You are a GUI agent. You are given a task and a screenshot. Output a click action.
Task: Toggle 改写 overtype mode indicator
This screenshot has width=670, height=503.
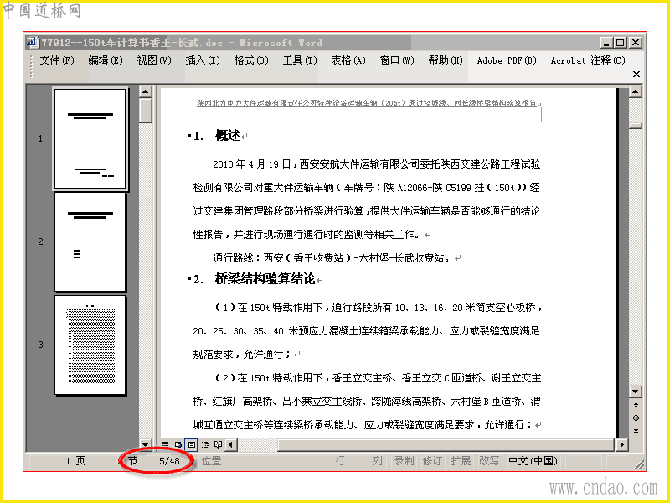489,461
